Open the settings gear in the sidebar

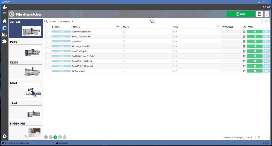(x=5, y=136)
